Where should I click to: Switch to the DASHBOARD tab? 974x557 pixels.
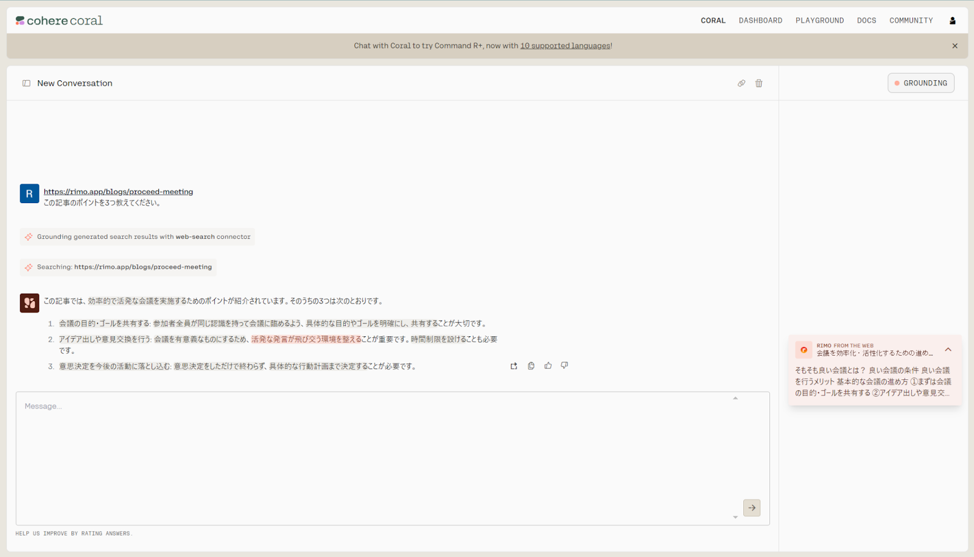pyautogui.click(x=760, y=21)
